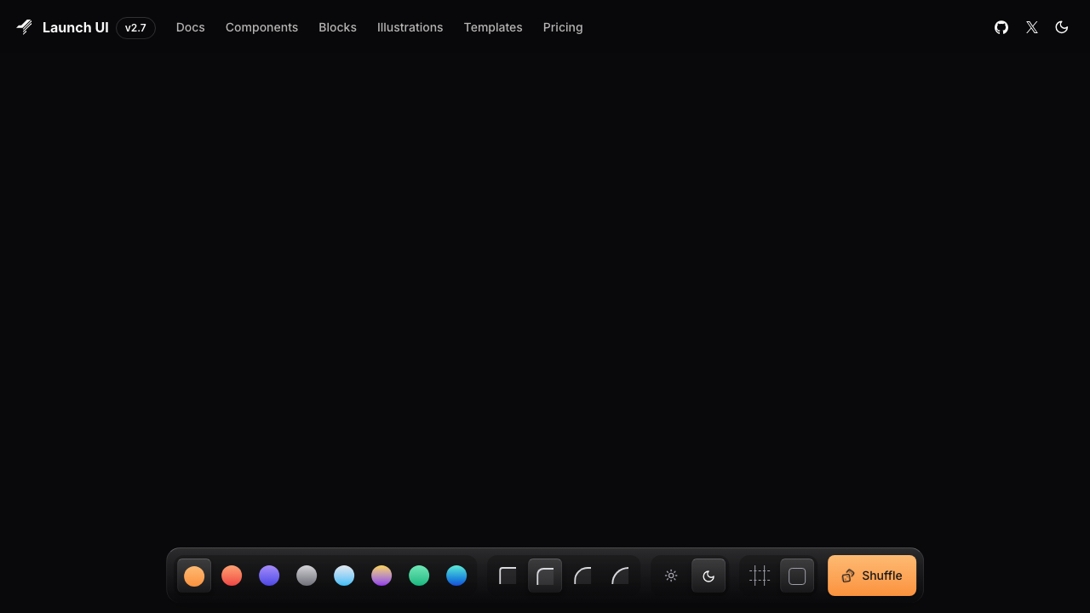Select the purple color swatch
The height and width of the screenshot is (613, 1090).
269,576
